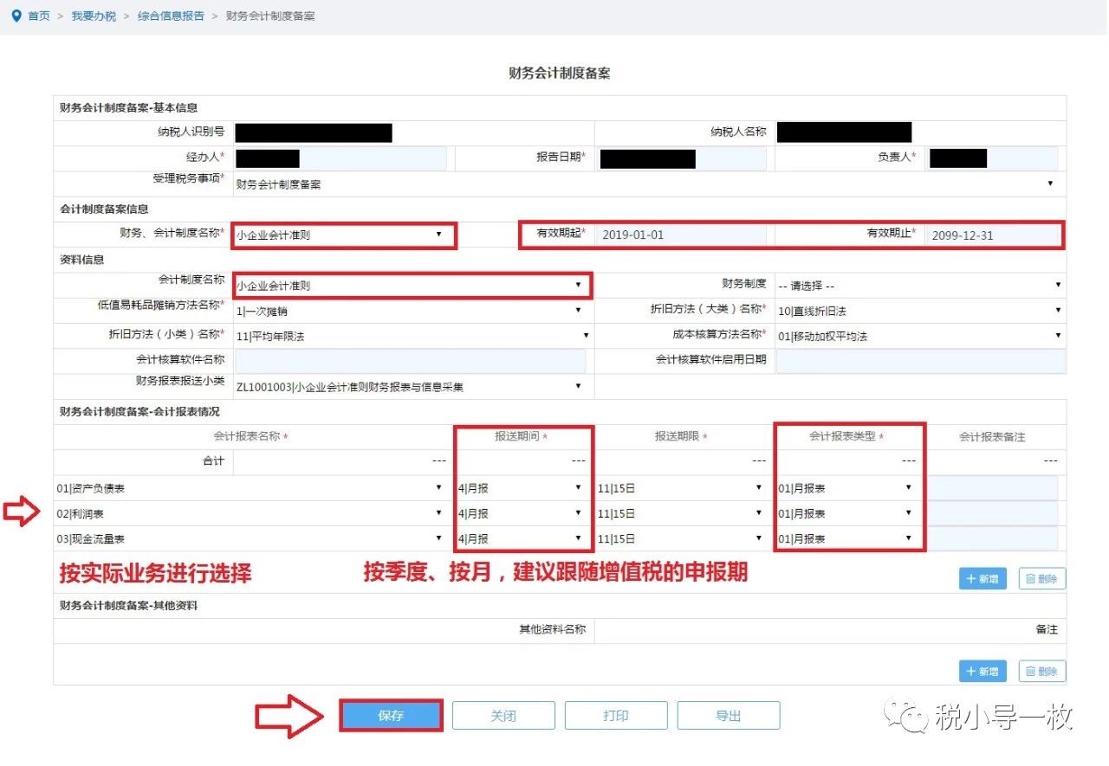
Task: Open 会计报表类型 dropdown in 资产负债表 row
Action: pos(846,488)
